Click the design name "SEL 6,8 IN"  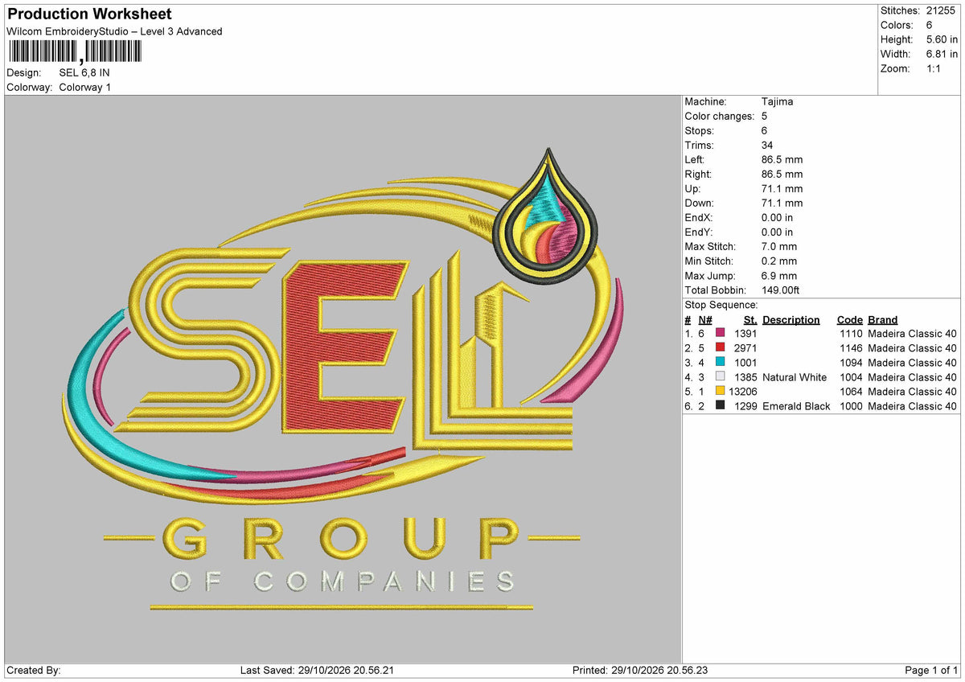84,73
